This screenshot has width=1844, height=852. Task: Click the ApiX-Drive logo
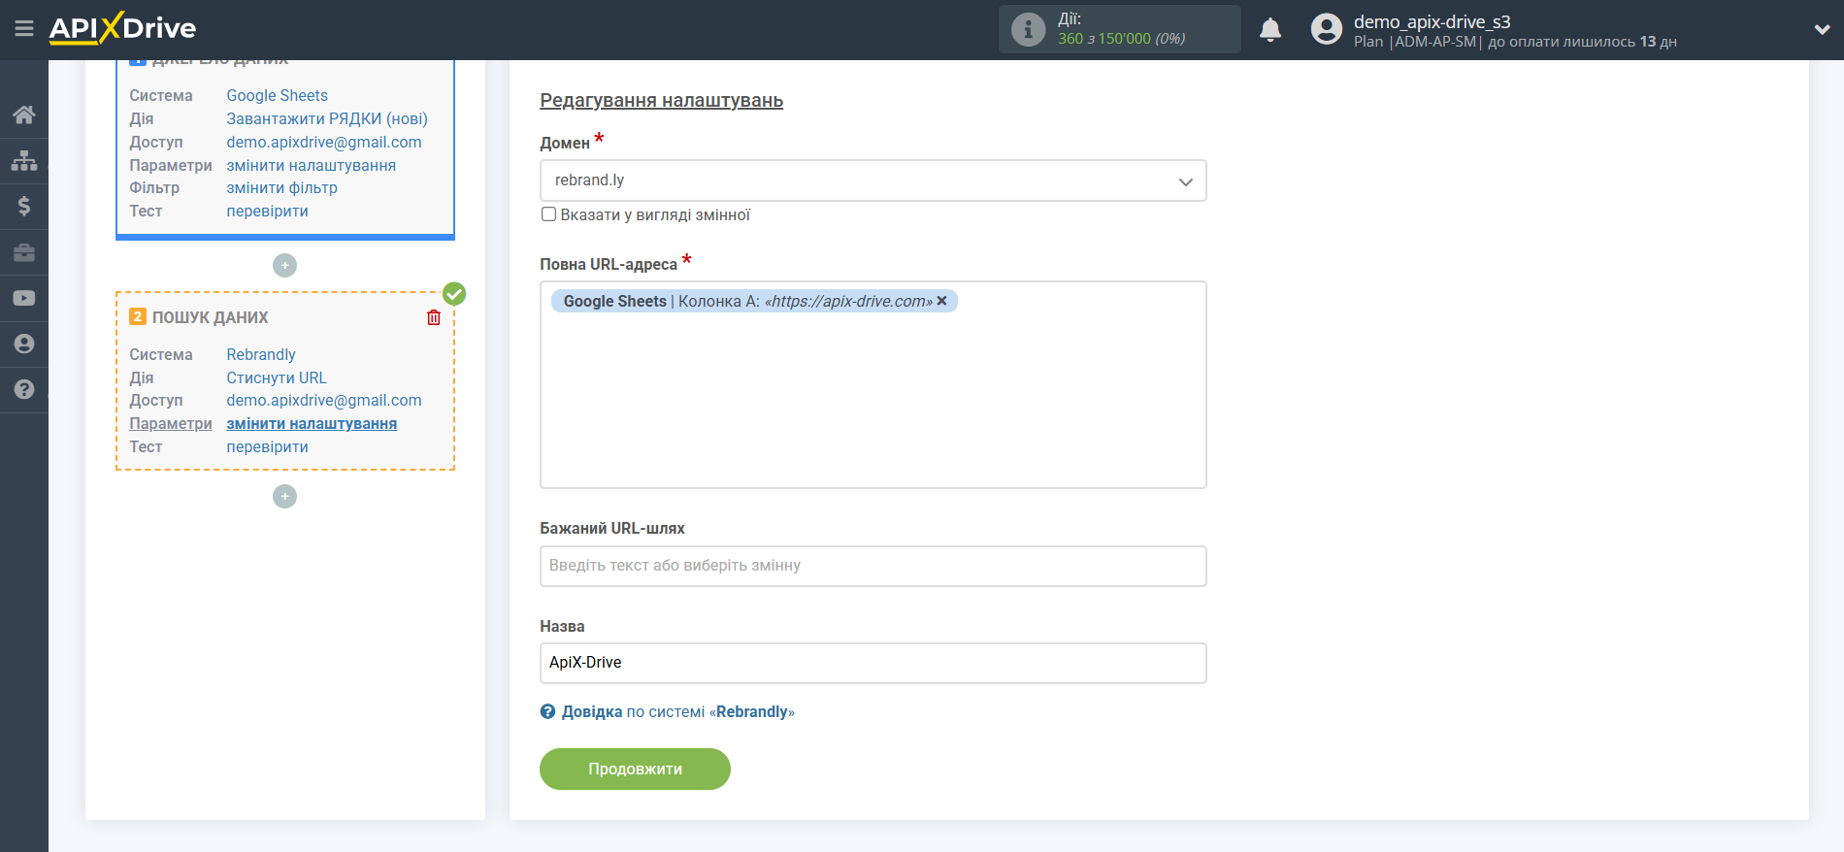click(122, 29)
